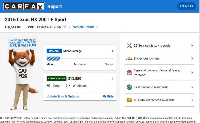Click the 26 Service history records text

click(152, 45)
